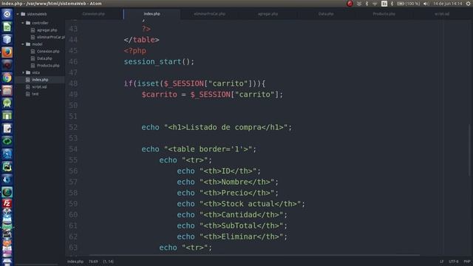The width and height of the screenshot is (473, 266).
Task: Open the test file in tree view
Action: [x=35, y=94]
